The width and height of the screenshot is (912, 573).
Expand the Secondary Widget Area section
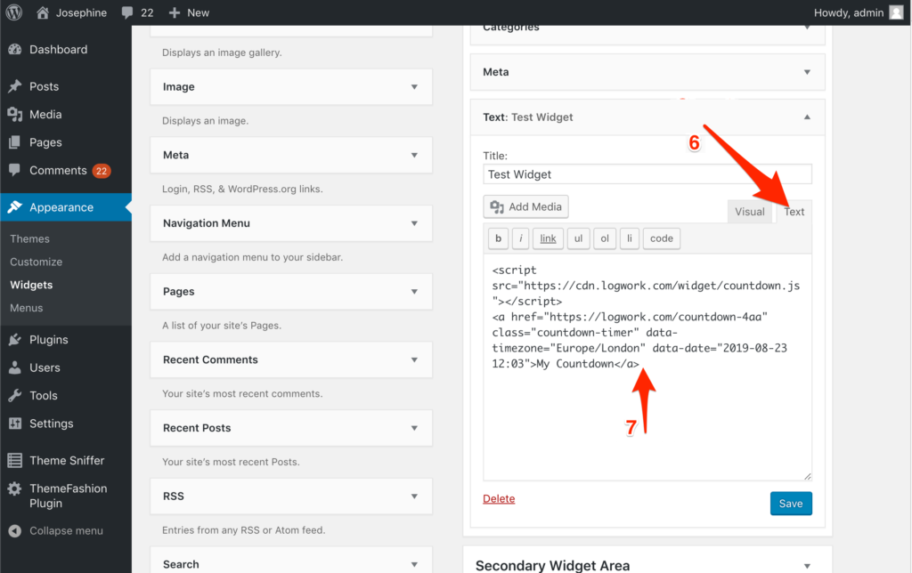coord(807,566)
